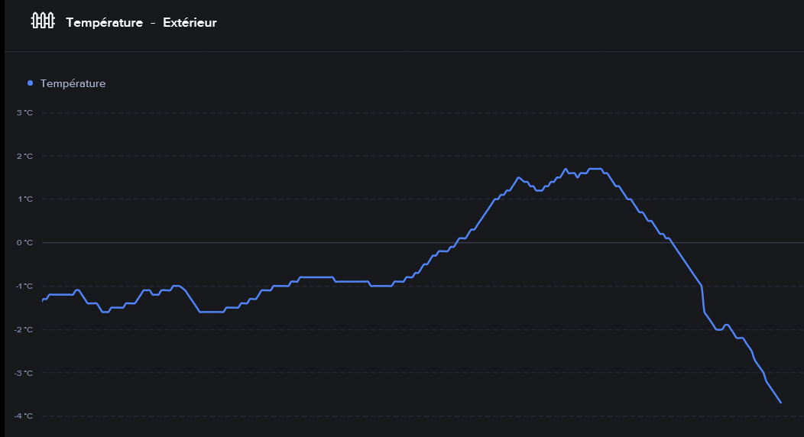This screenshot has height=437, width=804.
Task: Click the Température word in the header title
Action: point(104,23)
